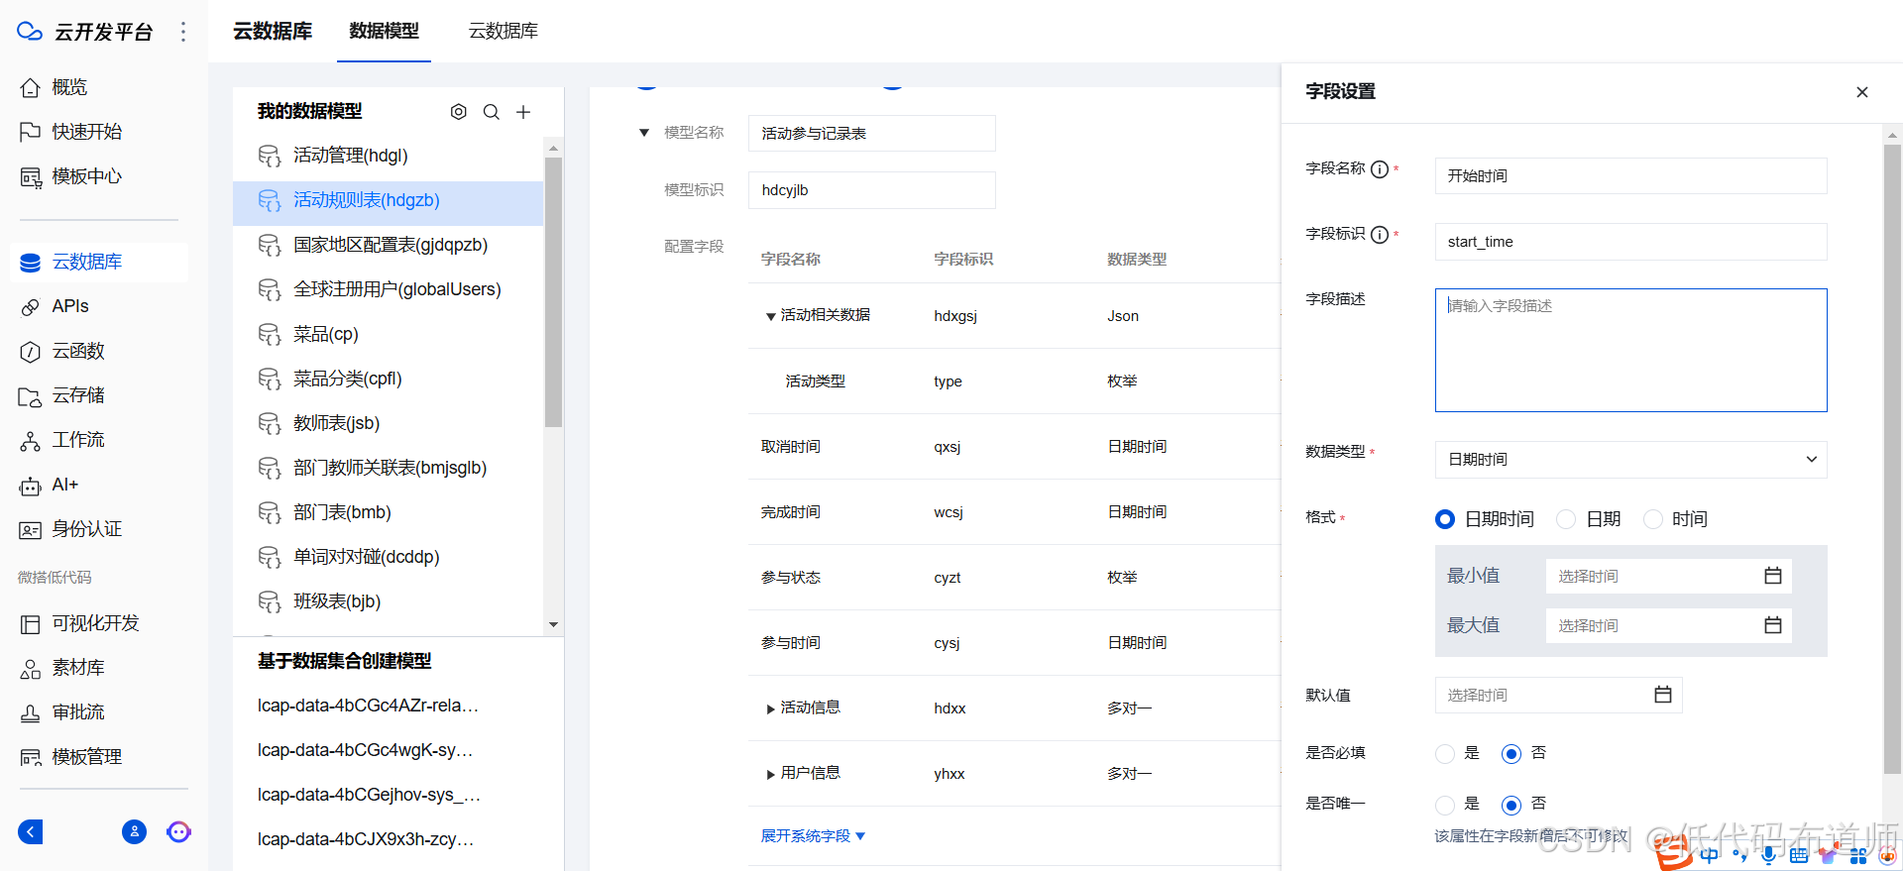The image size is (1903, 871).
Task: Switch to 云数据库 tab
Action: [x=504, y=31]
